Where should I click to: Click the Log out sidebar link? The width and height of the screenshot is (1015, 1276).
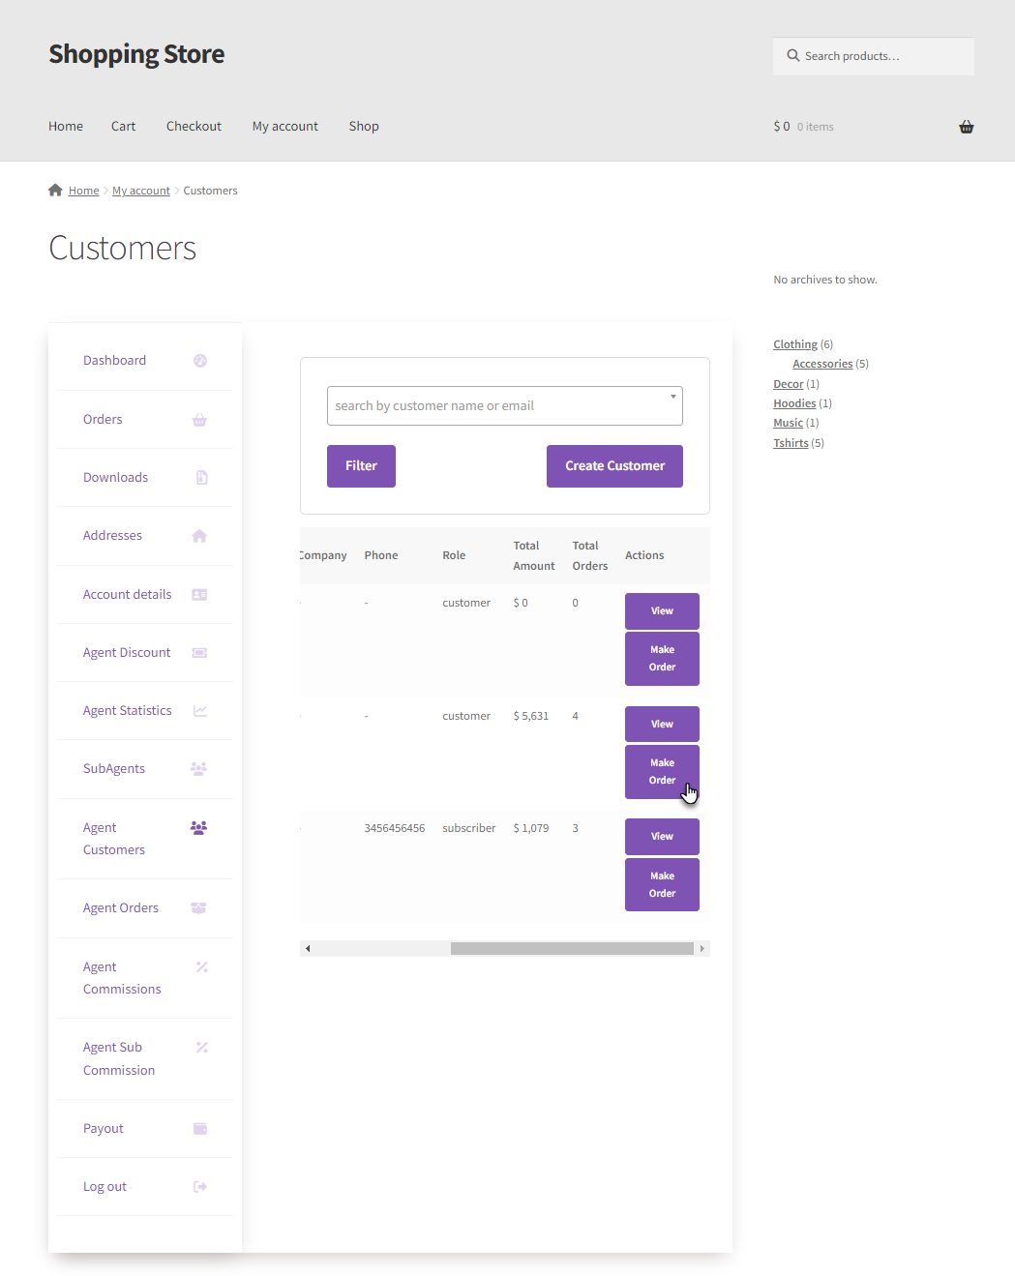click(x=104, y=1187)
